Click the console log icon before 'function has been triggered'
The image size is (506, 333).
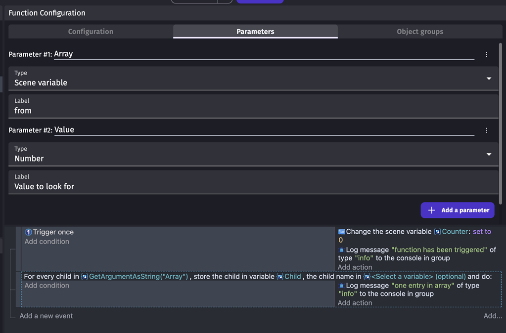point(341,250)
